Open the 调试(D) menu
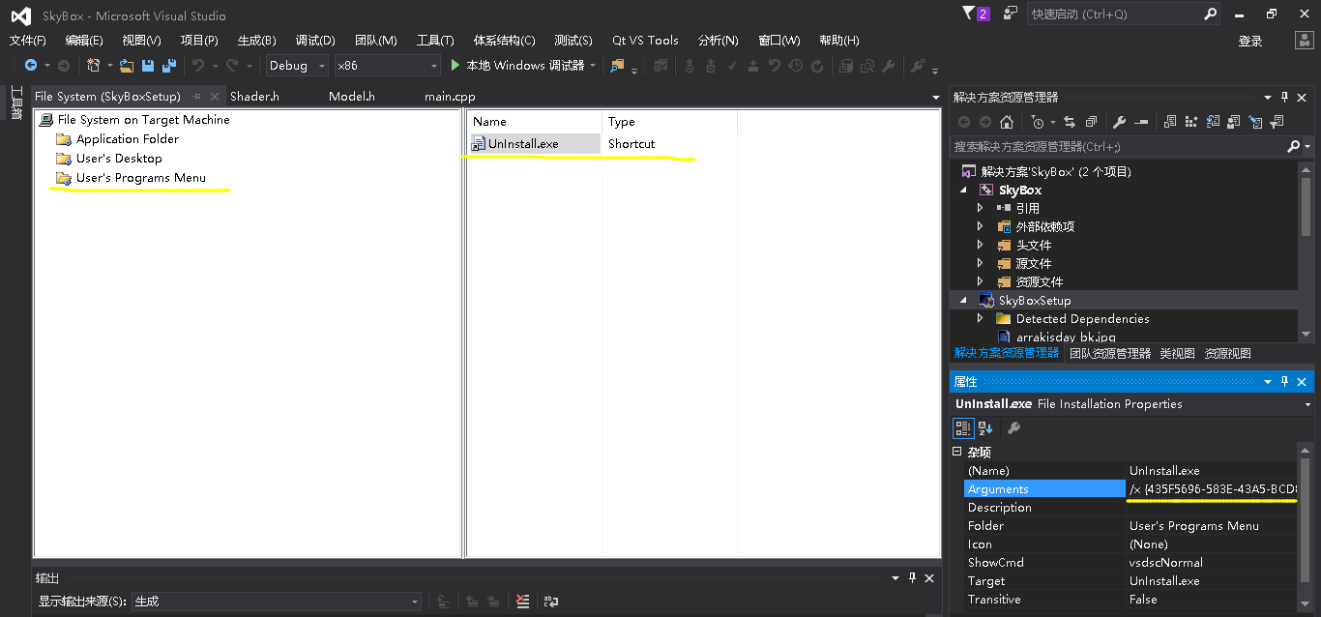 point(315,41)
